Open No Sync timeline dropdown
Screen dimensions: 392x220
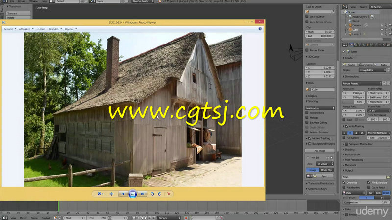click(169, 218)
